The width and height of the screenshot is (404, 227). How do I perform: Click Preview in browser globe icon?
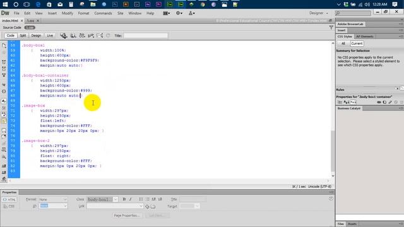(73, 35)
